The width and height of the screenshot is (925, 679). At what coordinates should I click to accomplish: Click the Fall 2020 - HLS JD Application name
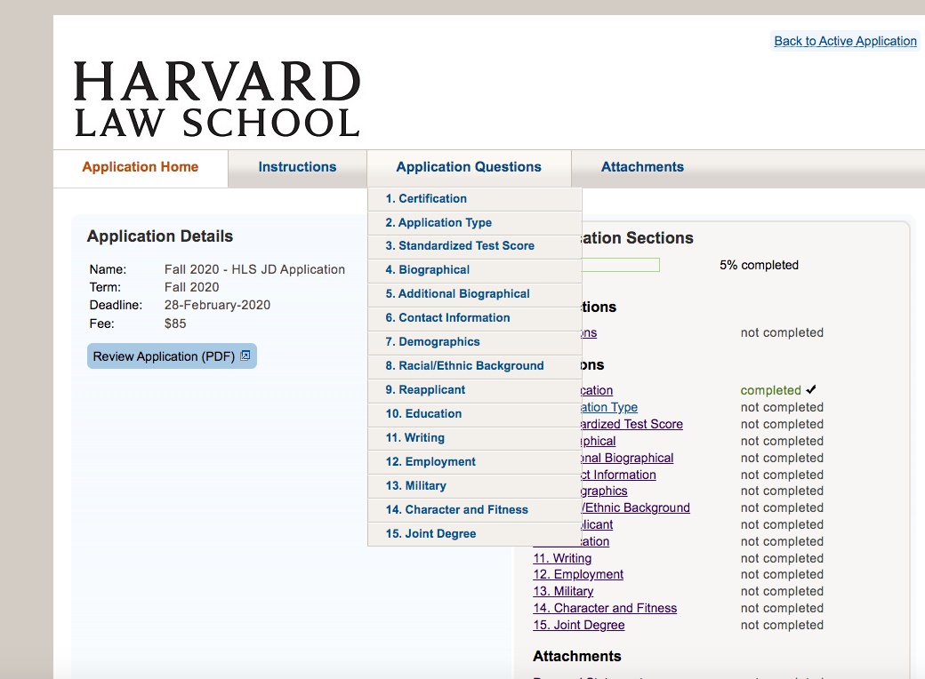[254, 269]
